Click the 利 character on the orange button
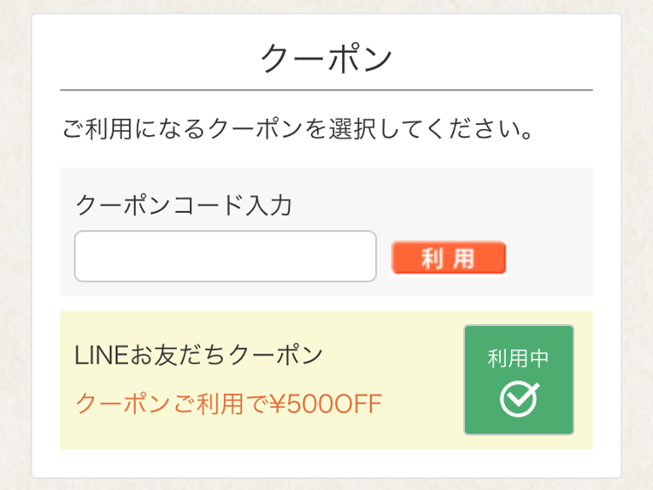The height and width of the screenshot is (490, 653). point(433,258)
